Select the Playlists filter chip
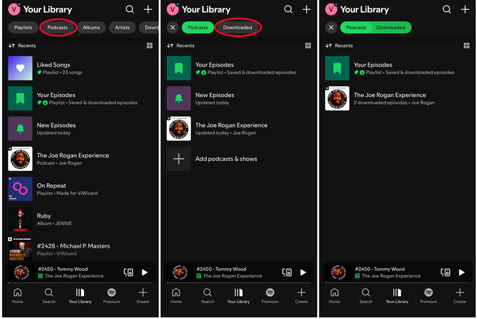Viewport: 477px width, 319px height. (x=23, y=27)
